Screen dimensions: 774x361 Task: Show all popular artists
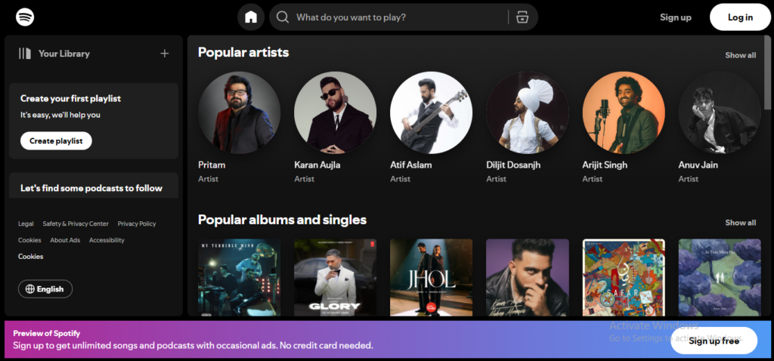click(x=740, y=55)
